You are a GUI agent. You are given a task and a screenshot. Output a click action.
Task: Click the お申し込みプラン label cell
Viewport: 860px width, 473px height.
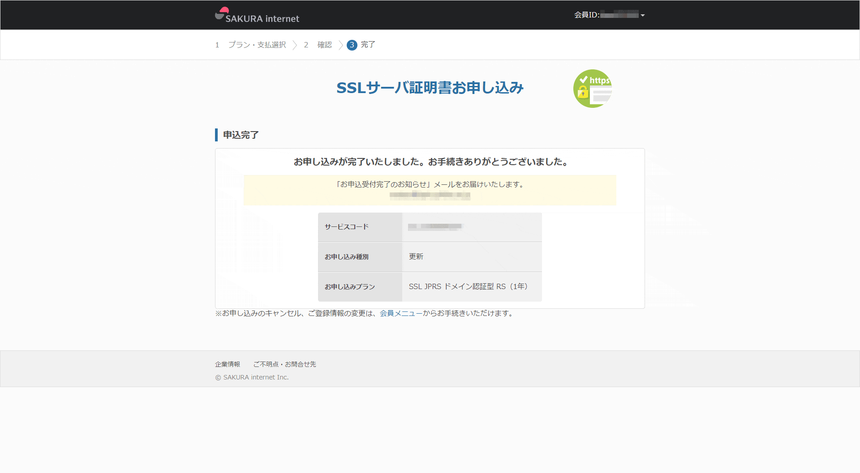[360, 287]
